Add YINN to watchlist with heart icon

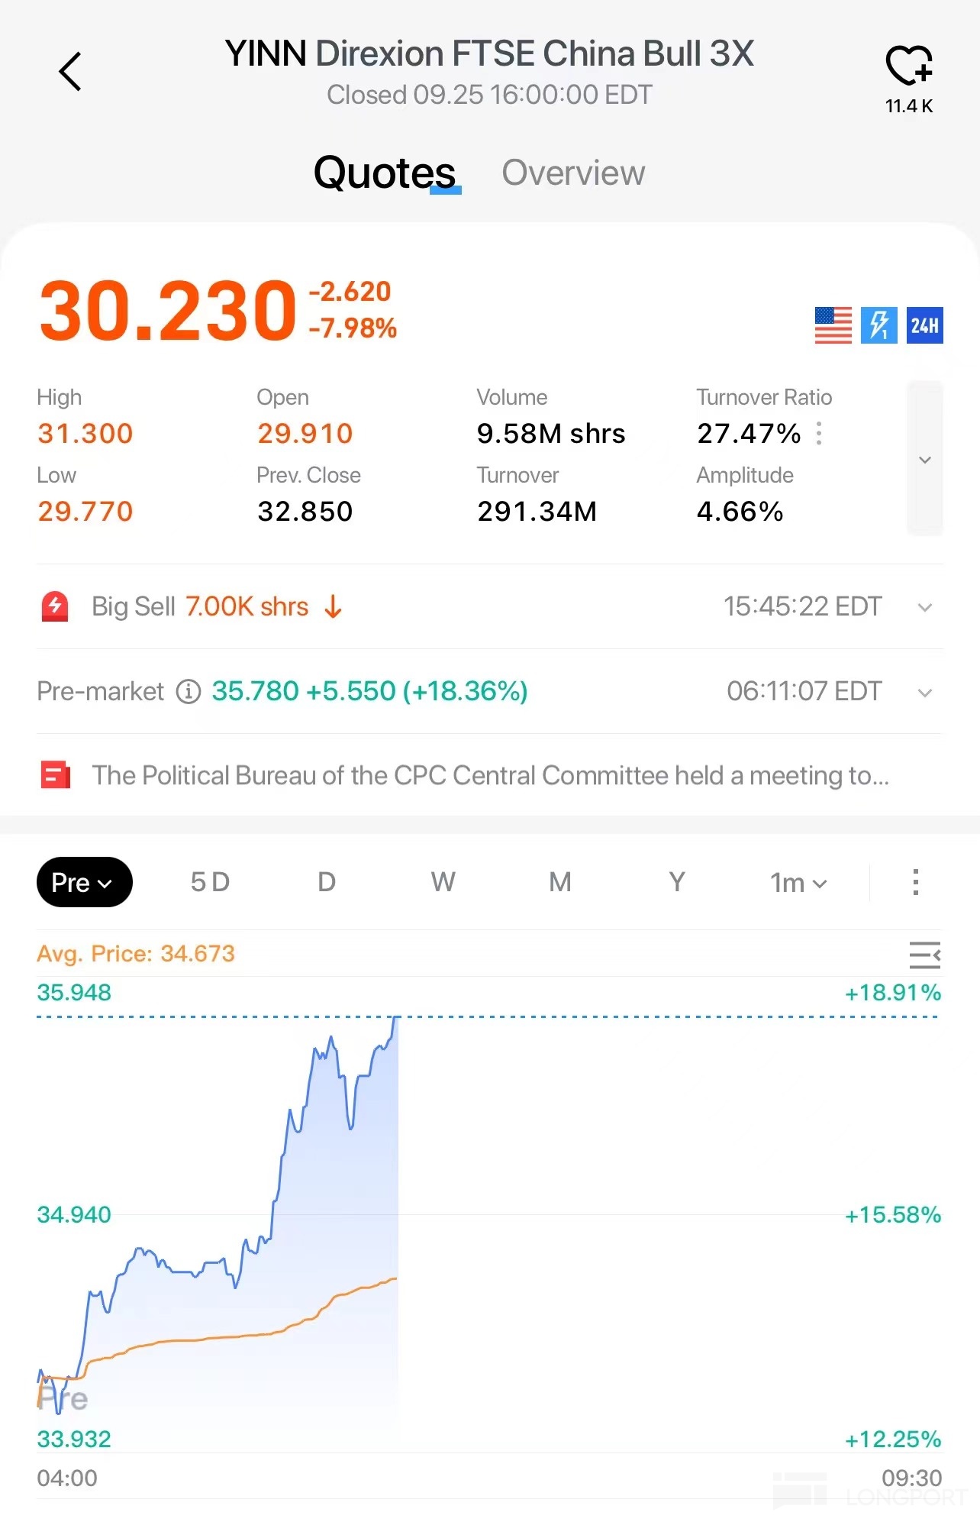point(908,66)
